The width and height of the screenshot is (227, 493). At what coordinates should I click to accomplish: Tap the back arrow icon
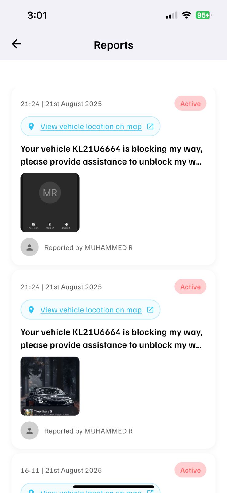point(17,44)
